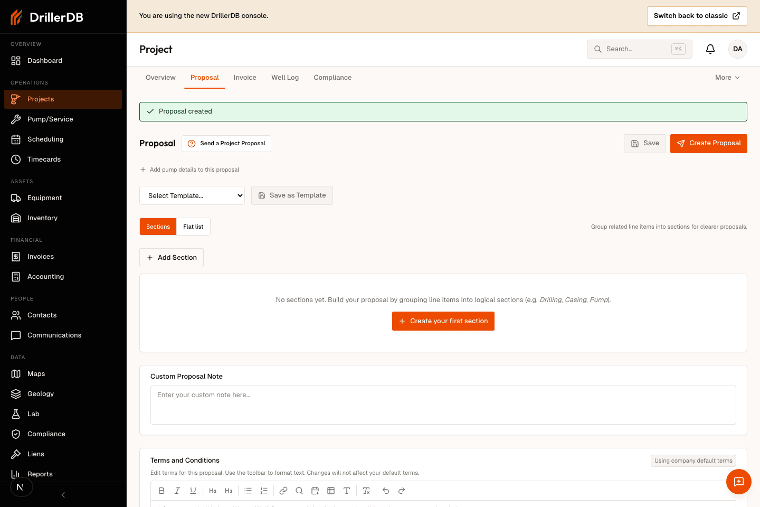The image size is (760, 507).
Task: Navigate to Inventory
Action: [x=63, y=218]
